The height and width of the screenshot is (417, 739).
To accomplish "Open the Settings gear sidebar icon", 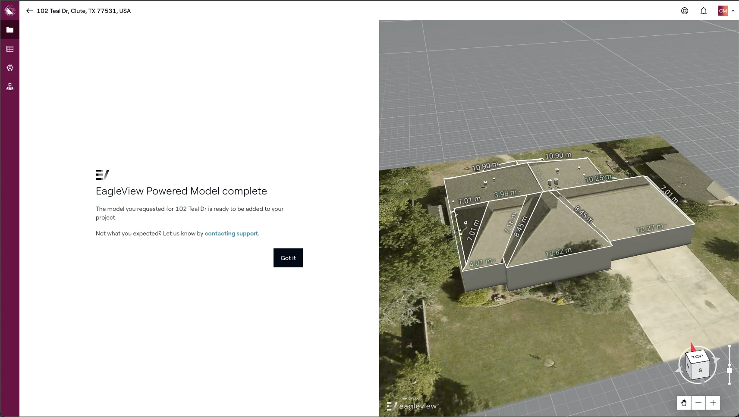I will tap(10, 68).
